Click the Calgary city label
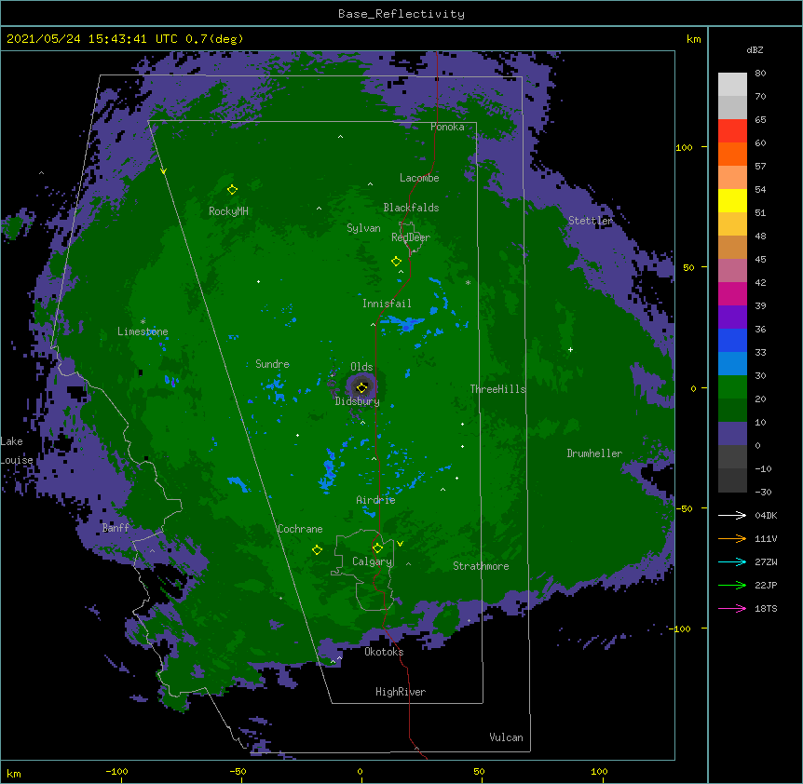The width and height of the screenshot is (803, 784). [372, 561]
